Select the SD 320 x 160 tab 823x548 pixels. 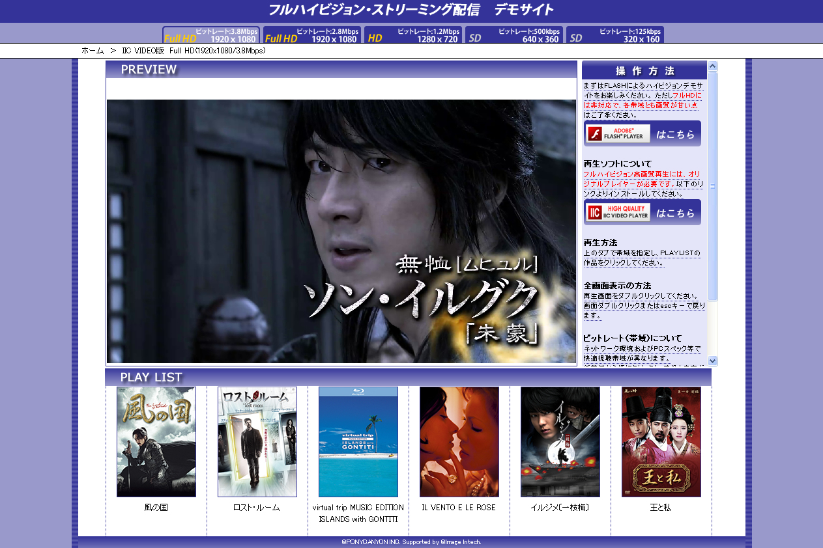click(615, 34)
